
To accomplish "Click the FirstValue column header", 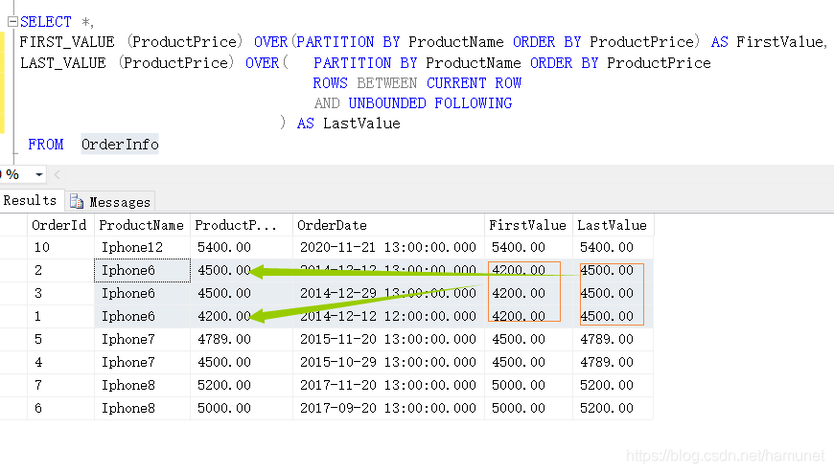I will [527, 226].
